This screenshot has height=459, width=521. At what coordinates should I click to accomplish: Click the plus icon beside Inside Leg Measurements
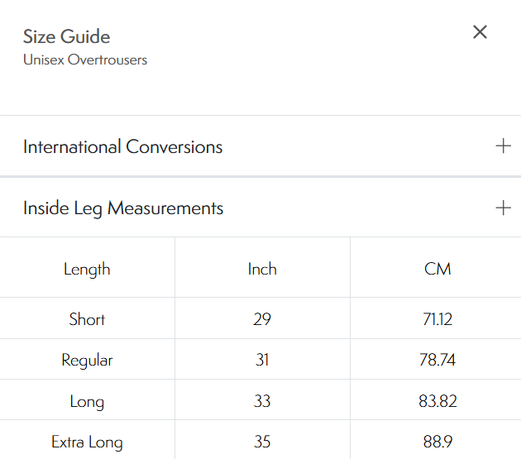pyautogui.click(x=503, y=208)
